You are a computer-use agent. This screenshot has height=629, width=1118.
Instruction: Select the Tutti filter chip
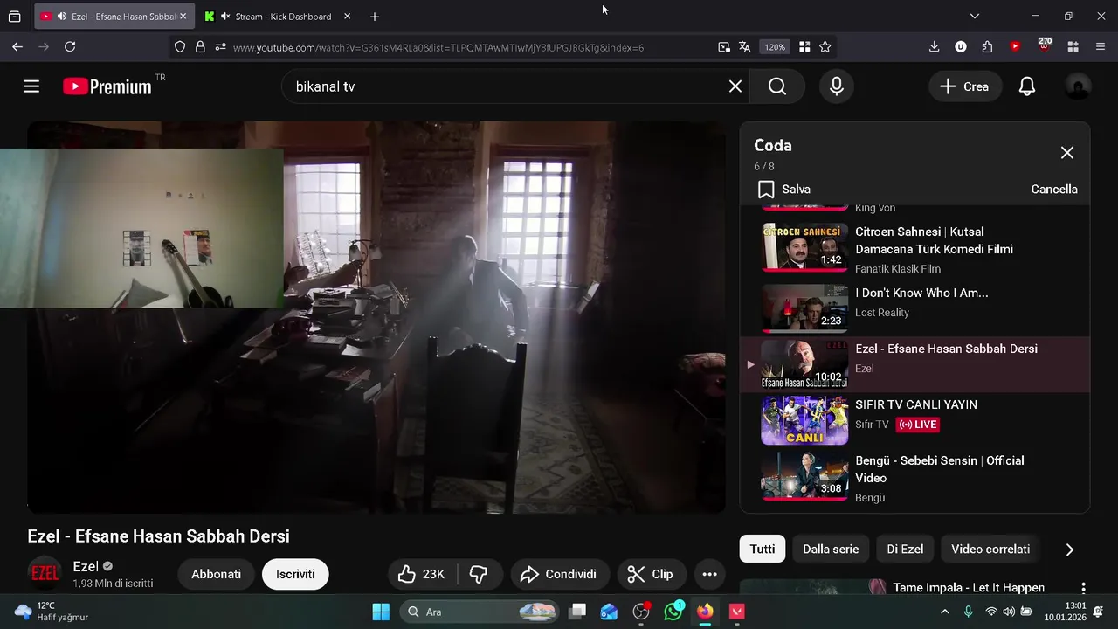[x=763, y=550]
